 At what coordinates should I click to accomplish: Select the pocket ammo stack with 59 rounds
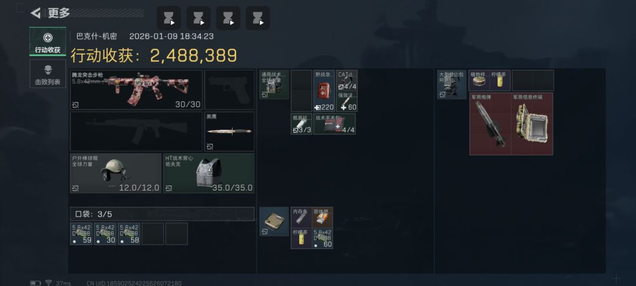81,234
